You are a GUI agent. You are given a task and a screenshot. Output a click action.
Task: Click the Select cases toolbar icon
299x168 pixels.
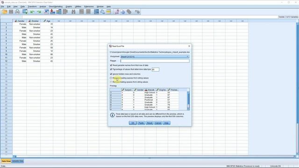tap(108, 12)
